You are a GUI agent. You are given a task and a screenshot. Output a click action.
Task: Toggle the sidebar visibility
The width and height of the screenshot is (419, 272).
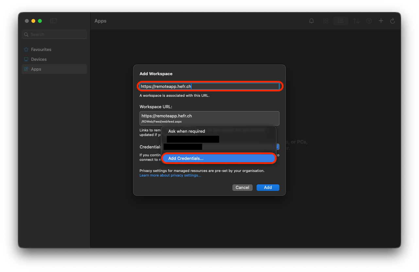click(54, 21)
